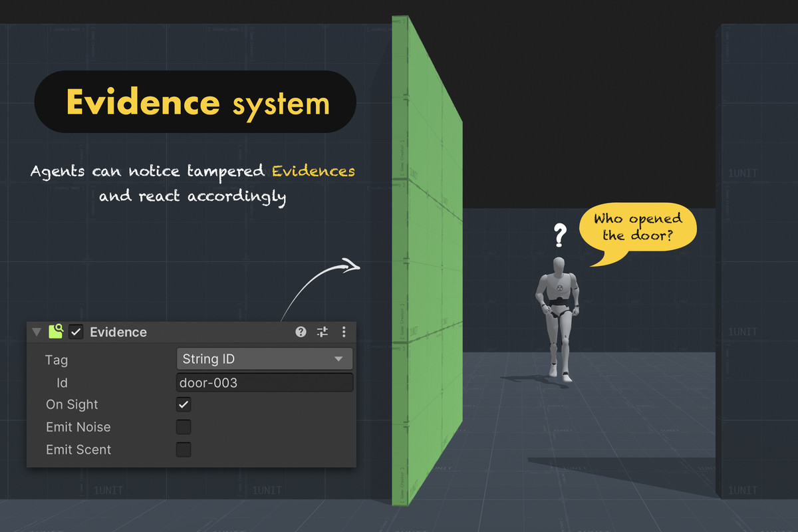Click the question mark above the mannequin
Screen dimensions: 798x532
pyautogui.click(x=560, y=235)
